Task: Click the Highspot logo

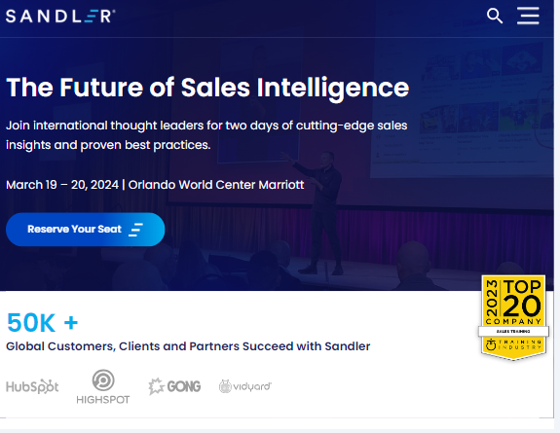Action: point(103,386)
